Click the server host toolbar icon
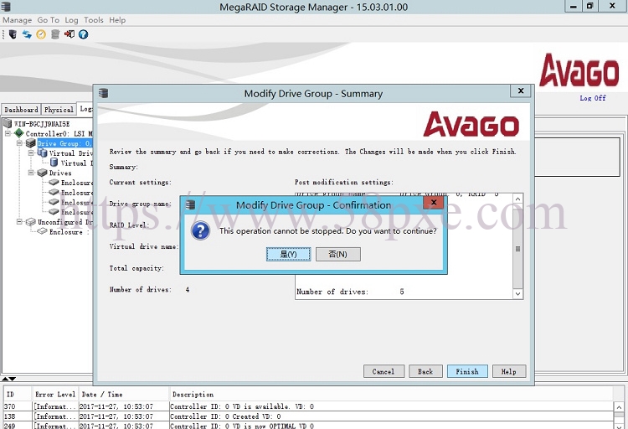Viewport: 628px width, 429px height. point(13,34)
